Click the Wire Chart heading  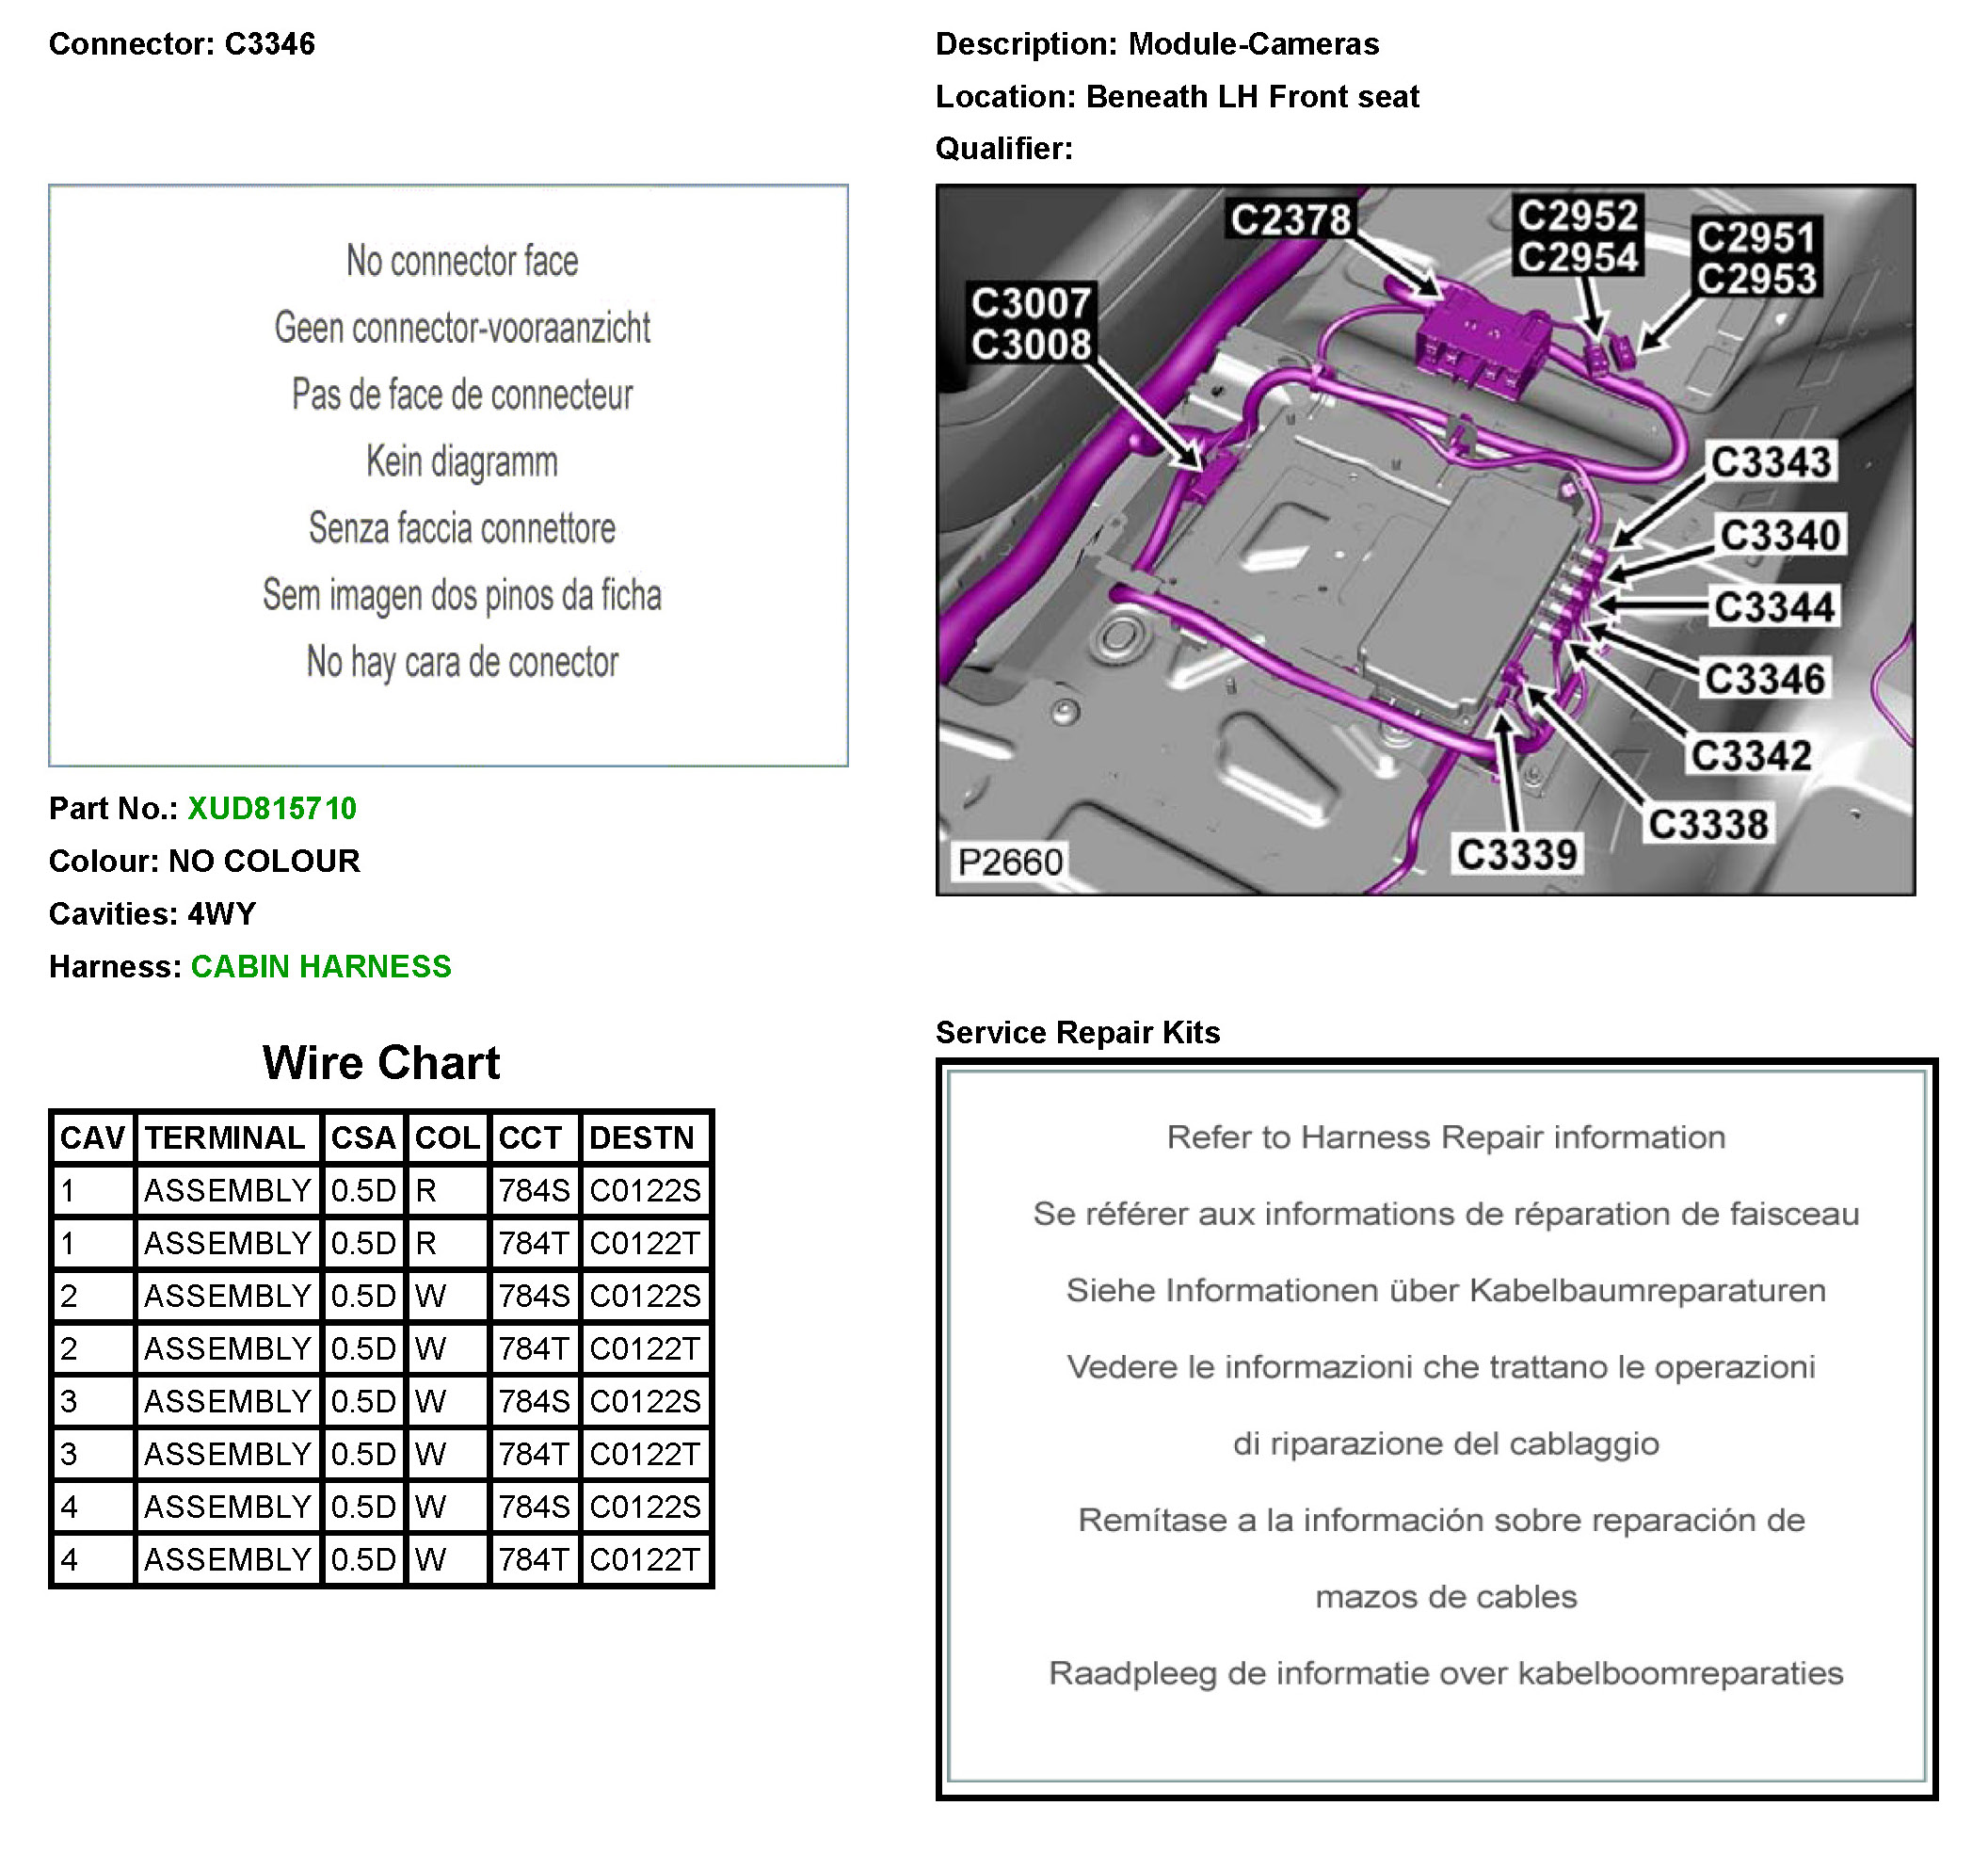point(381,1062)
